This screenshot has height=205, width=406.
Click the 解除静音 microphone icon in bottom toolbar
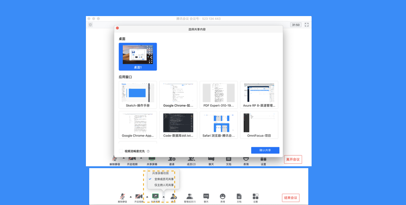(x=122, y=196)
